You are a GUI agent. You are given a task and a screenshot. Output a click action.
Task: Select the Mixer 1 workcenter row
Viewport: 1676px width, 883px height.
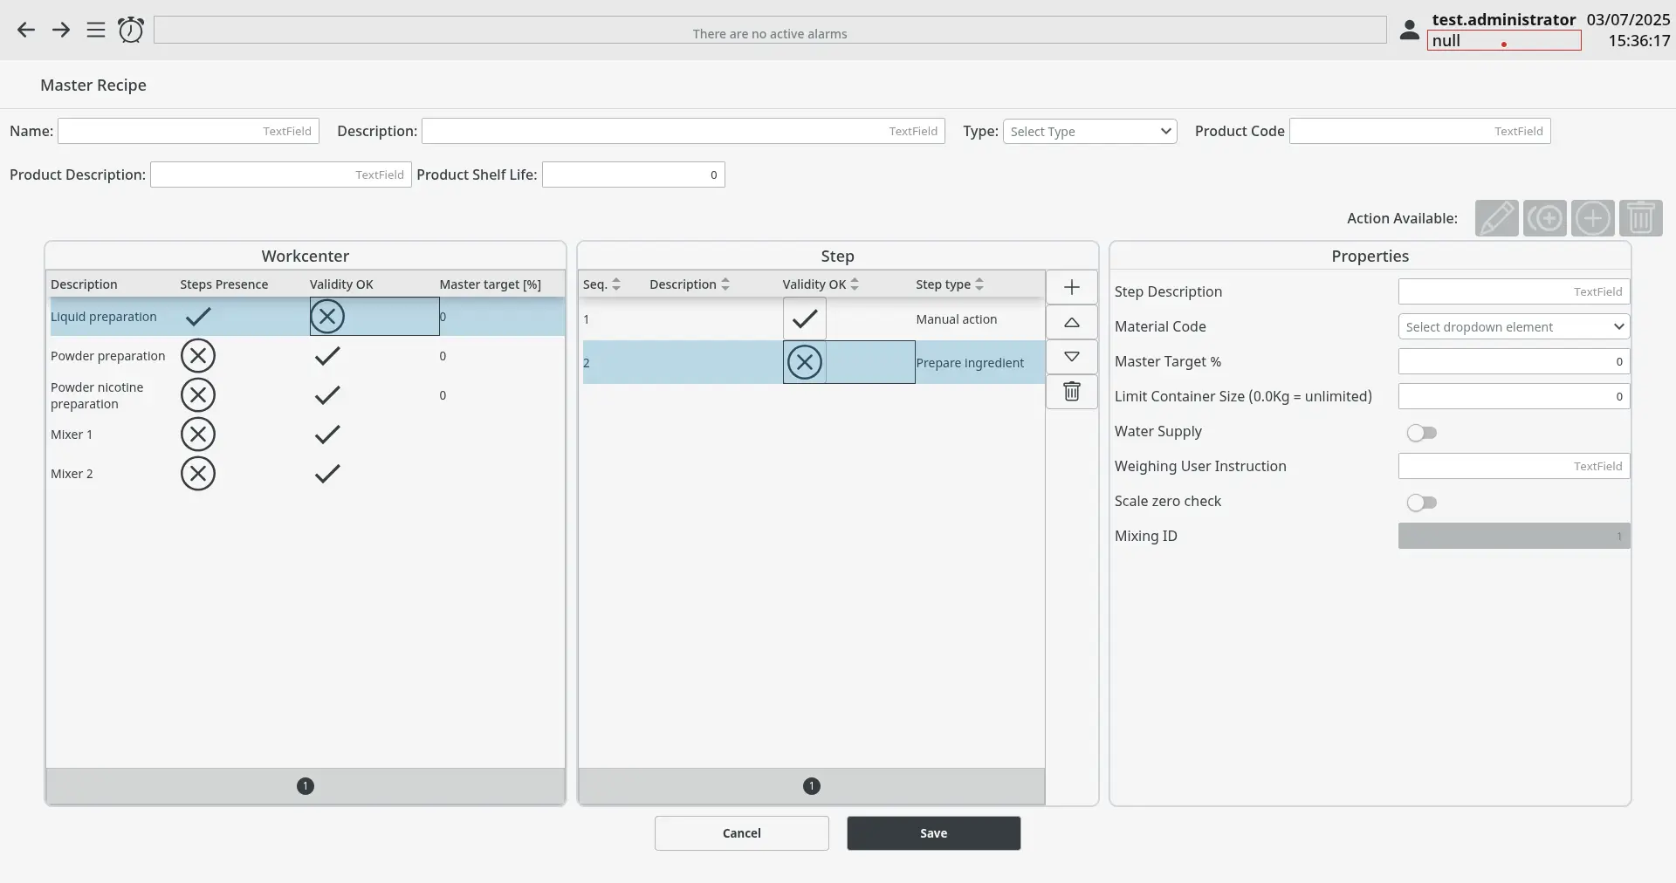click(306, 435)
